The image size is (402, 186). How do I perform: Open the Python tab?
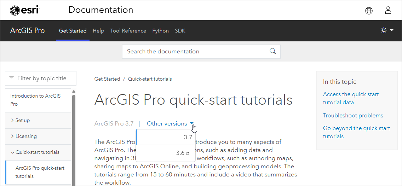pos(161,31)
